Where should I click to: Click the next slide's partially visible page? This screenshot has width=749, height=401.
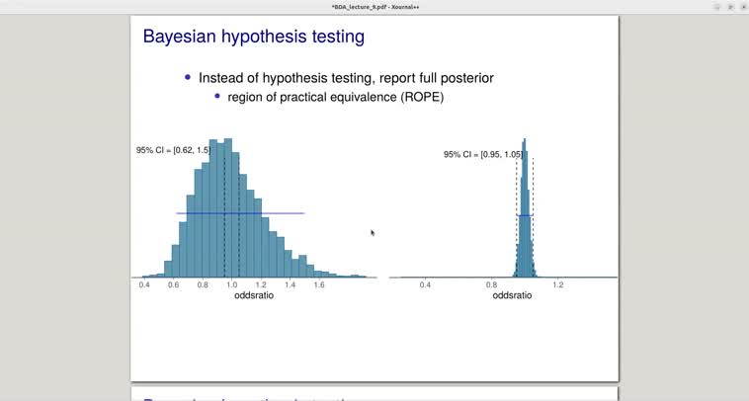coord(374,394)
